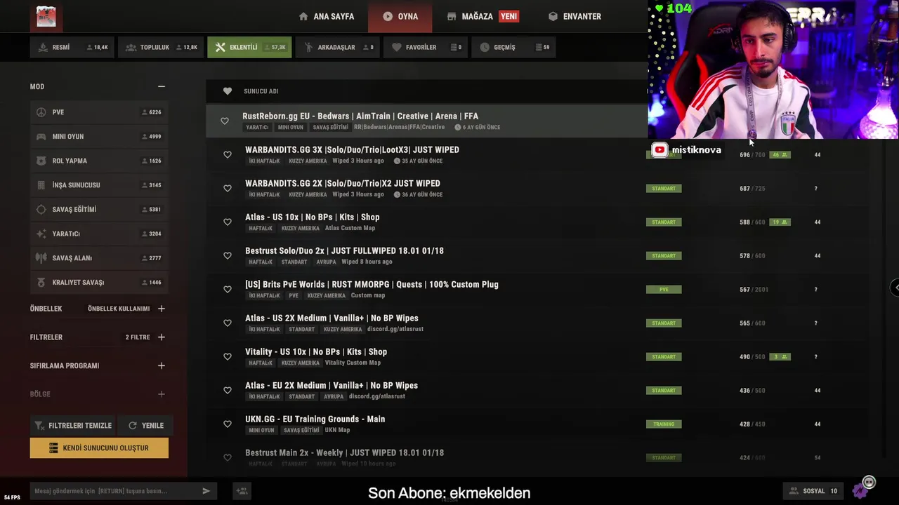Screen dimensions: 899x505
Task: Expand the FİLTRELER section
Action: [162, 337]
